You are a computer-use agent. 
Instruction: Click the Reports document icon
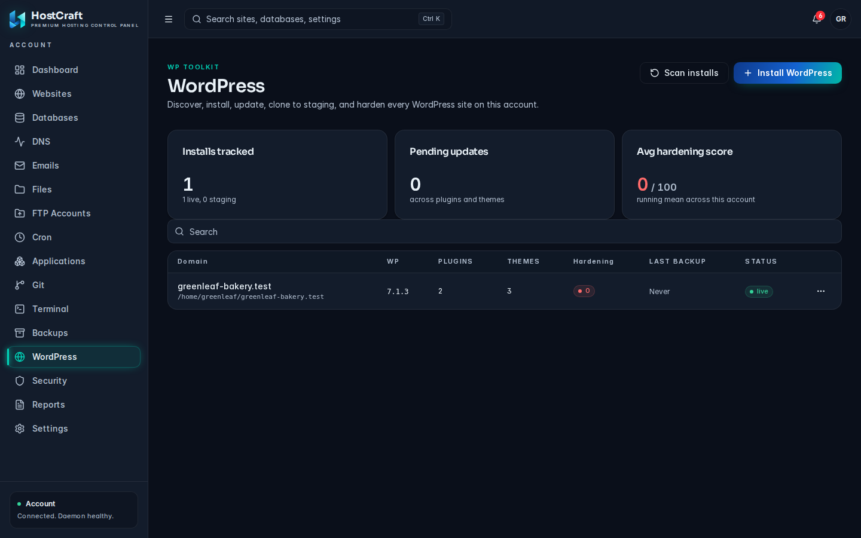(x=20, y=405)
